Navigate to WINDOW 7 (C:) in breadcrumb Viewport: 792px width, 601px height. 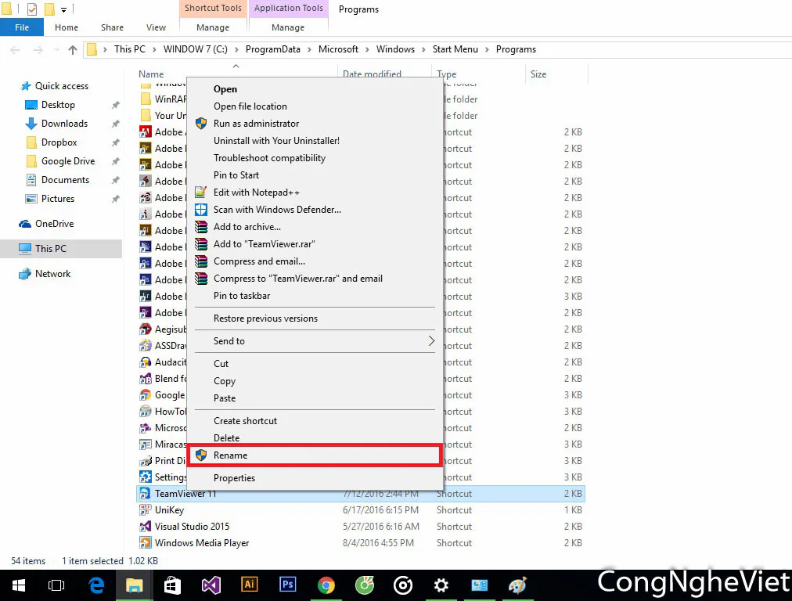[196, 49]
